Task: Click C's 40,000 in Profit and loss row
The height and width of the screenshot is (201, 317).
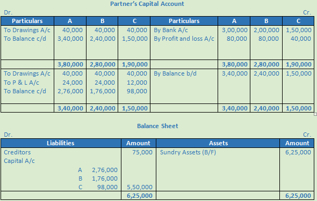Action: point(301,39)
